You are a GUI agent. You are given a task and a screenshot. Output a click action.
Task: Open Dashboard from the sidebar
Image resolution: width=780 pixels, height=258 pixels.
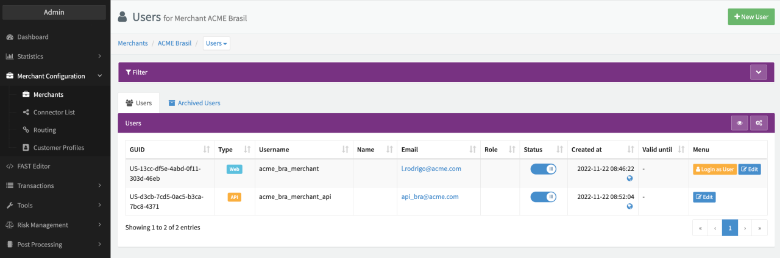click(x=33, y=37)
